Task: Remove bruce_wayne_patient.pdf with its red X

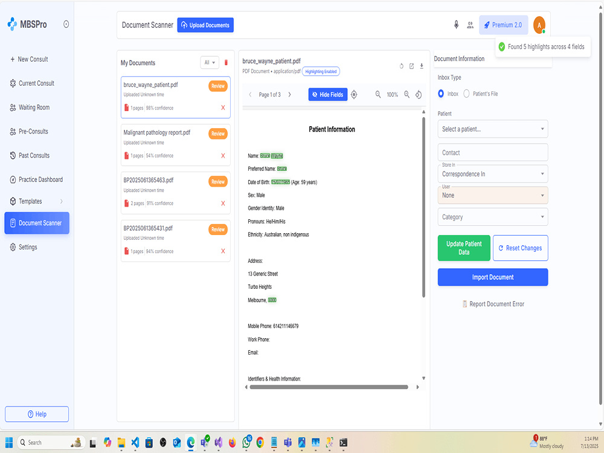Action: (223, 108)
